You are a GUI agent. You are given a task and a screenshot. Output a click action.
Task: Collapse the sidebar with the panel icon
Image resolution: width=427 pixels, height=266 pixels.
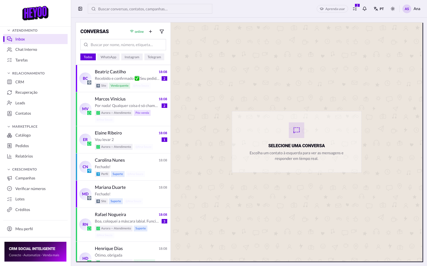tap(80, 9)
